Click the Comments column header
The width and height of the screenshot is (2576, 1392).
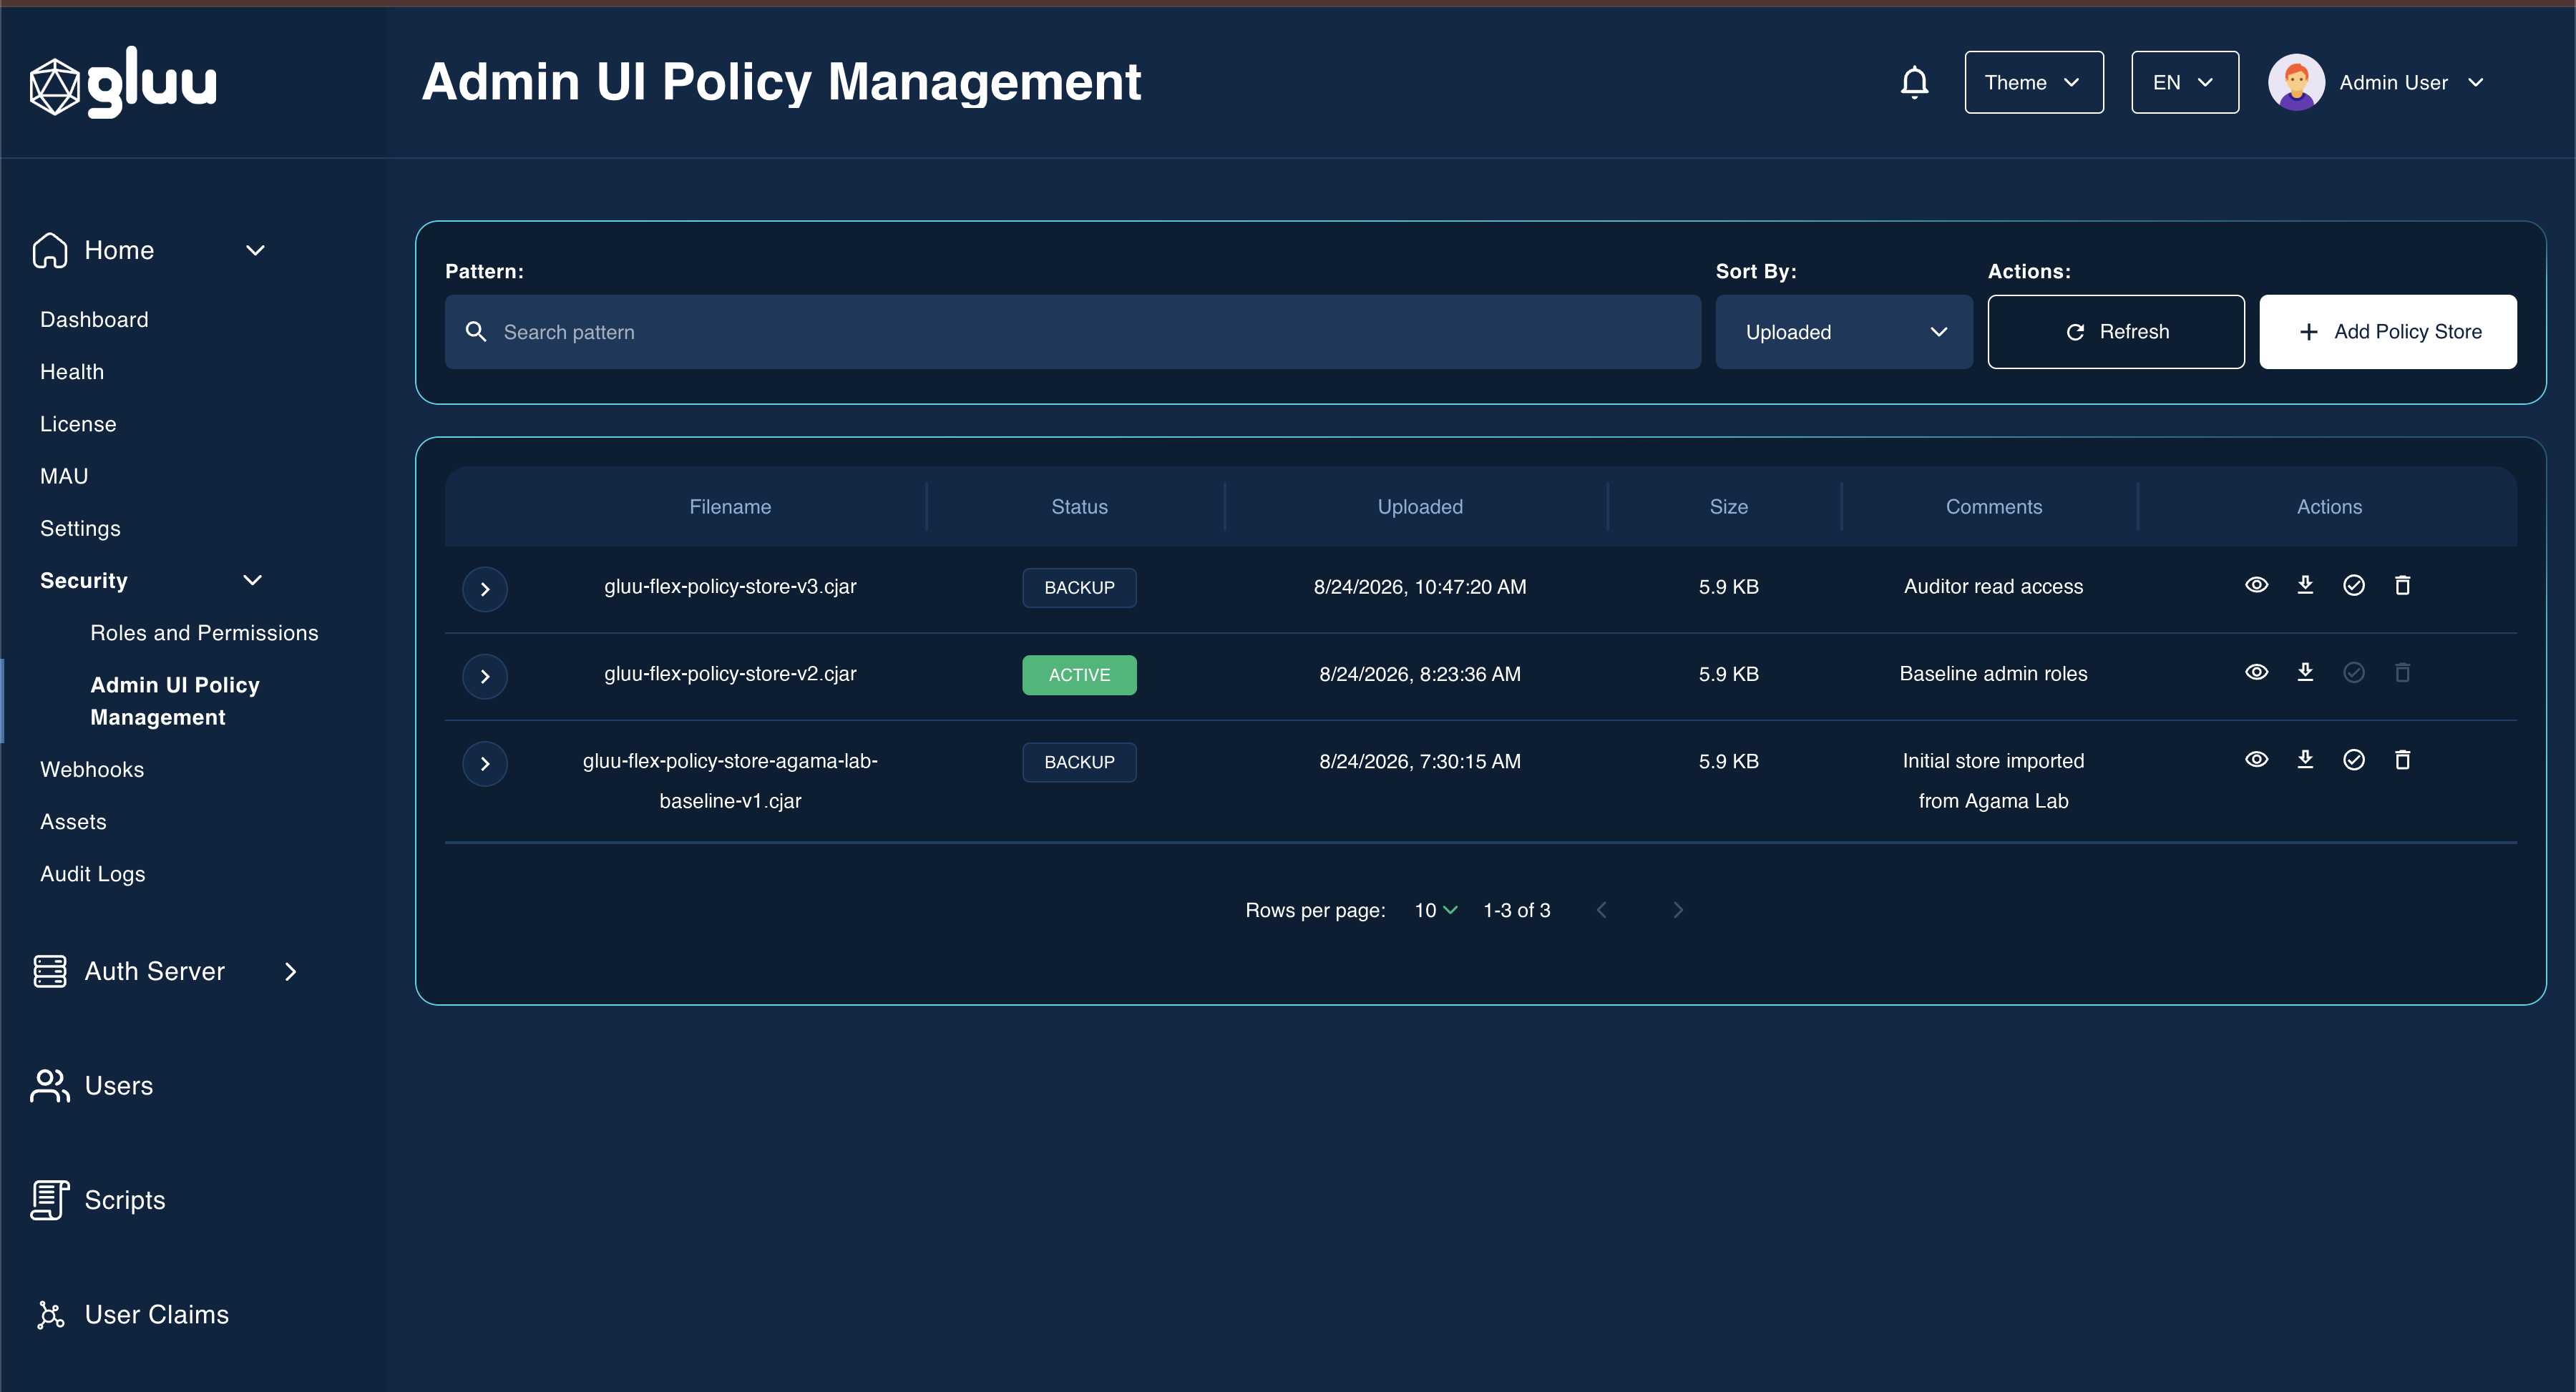[x=1993, y=507]
